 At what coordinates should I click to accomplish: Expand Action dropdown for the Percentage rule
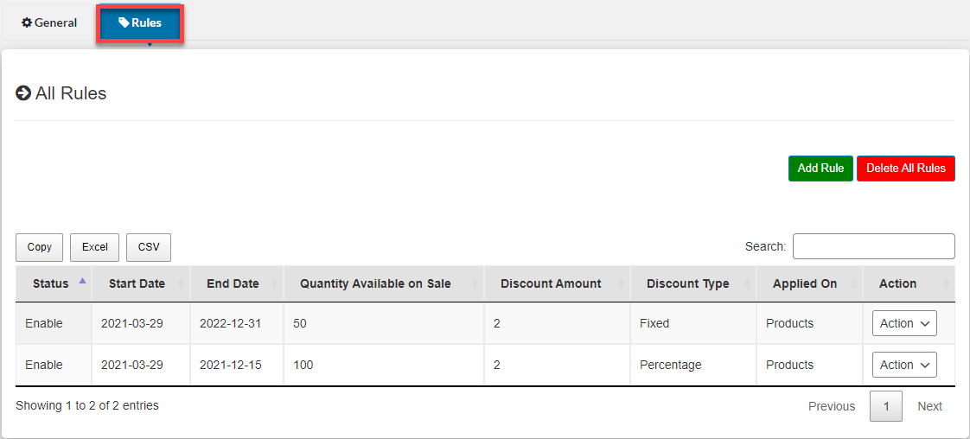(903, 365)
